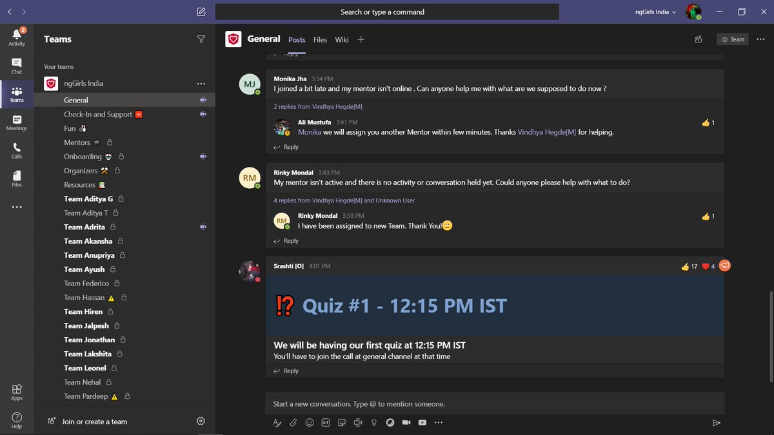Click the filter teams funnel icon
This screenshot has height=435, width=774.
pos(201,39)
